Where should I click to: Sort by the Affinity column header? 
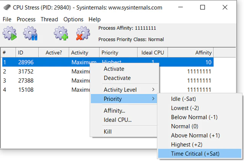[190, 52]
